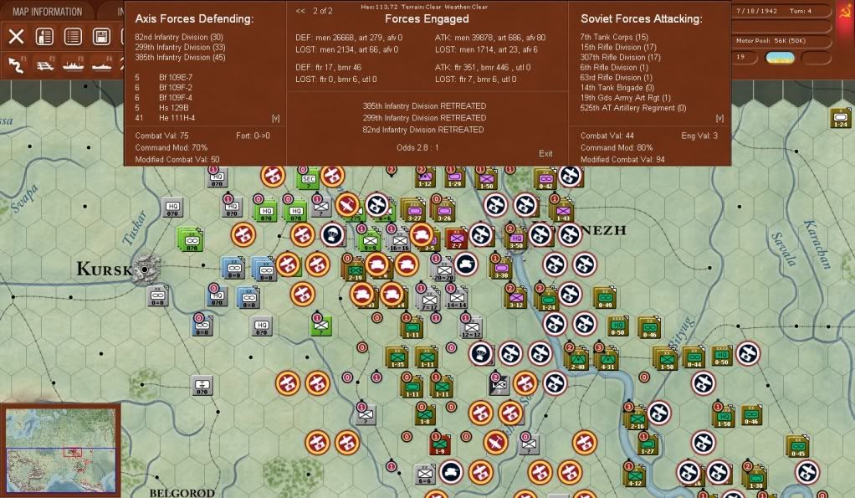The image size is (855, 498).
Task: Select the unit counter labeled 1-43
Action: (x=563, y=211)
